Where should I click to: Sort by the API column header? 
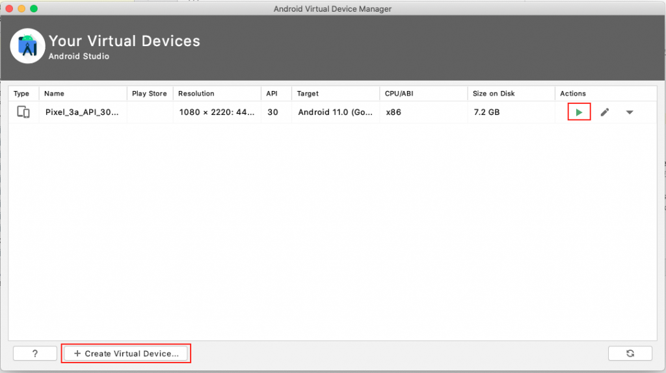click(272, 94)
